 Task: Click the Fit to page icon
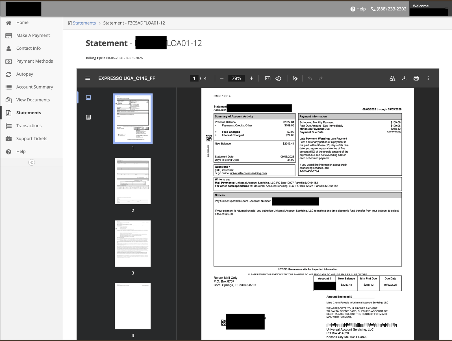tap(268, 78)
